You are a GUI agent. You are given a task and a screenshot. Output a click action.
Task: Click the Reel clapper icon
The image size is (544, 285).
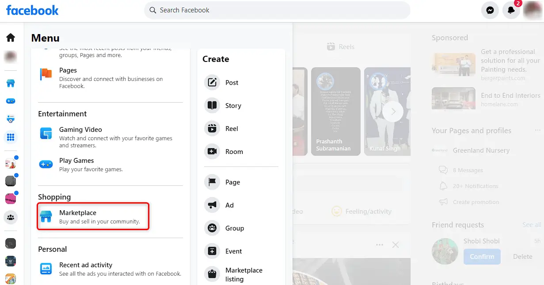[212, 128]
